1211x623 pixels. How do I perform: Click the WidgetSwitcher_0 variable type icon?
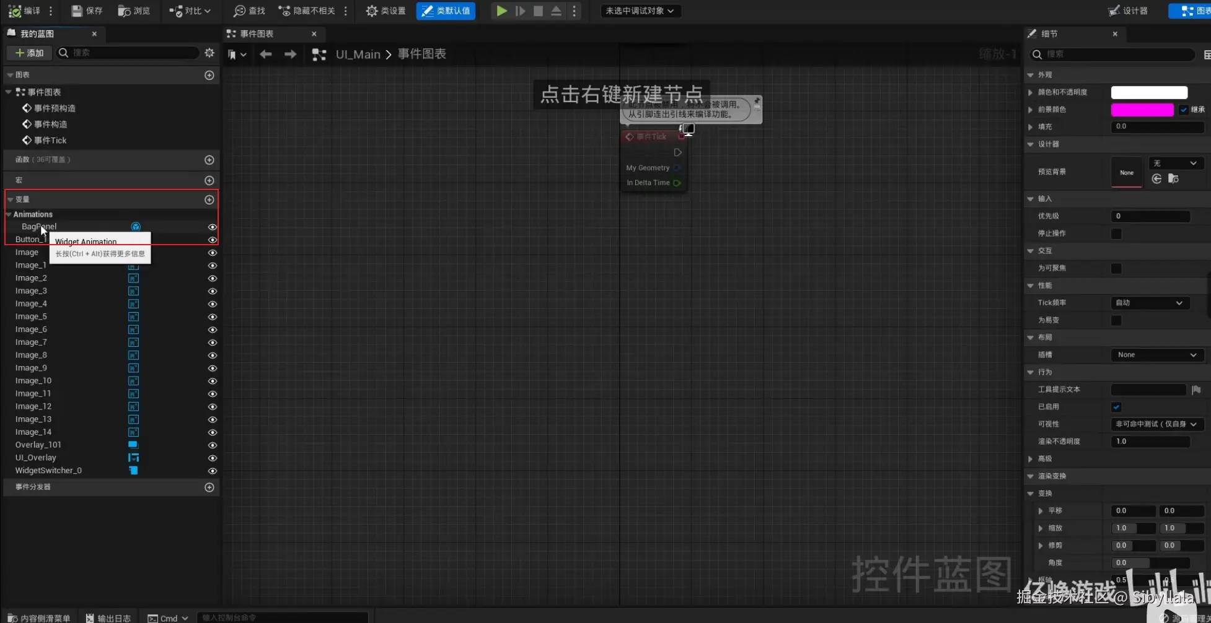(x=133, y=471)
